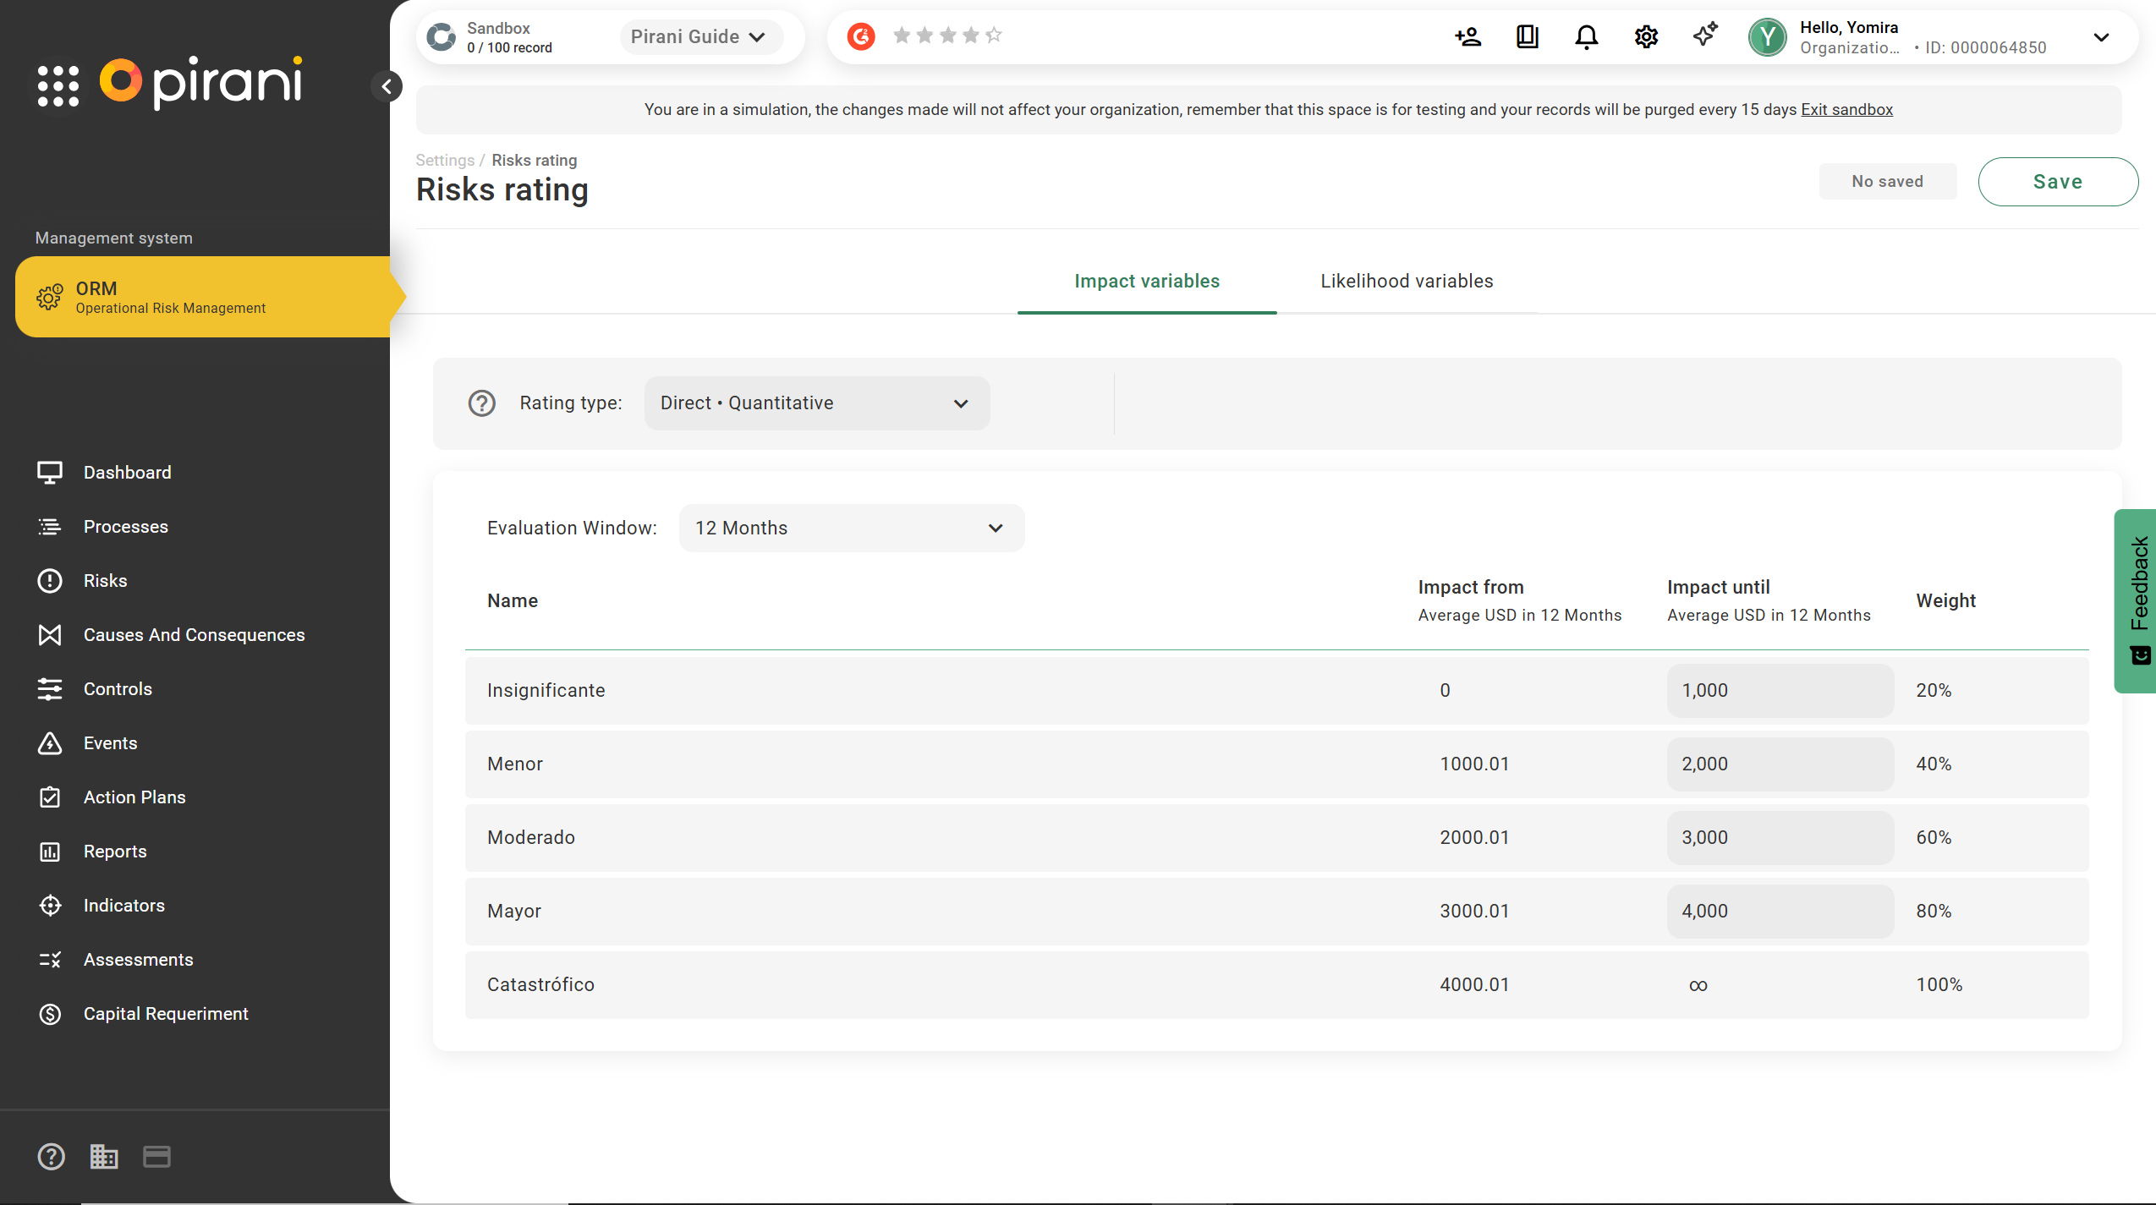2156x1205 pixels.
Task: Click the add user icon
Action: (1468, 36)
